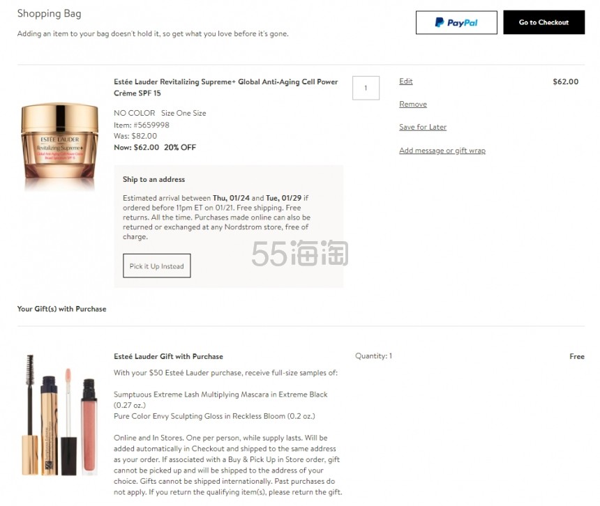Click the Edit link for the crème
Screen dimensions: 600x506
[405, 82]
